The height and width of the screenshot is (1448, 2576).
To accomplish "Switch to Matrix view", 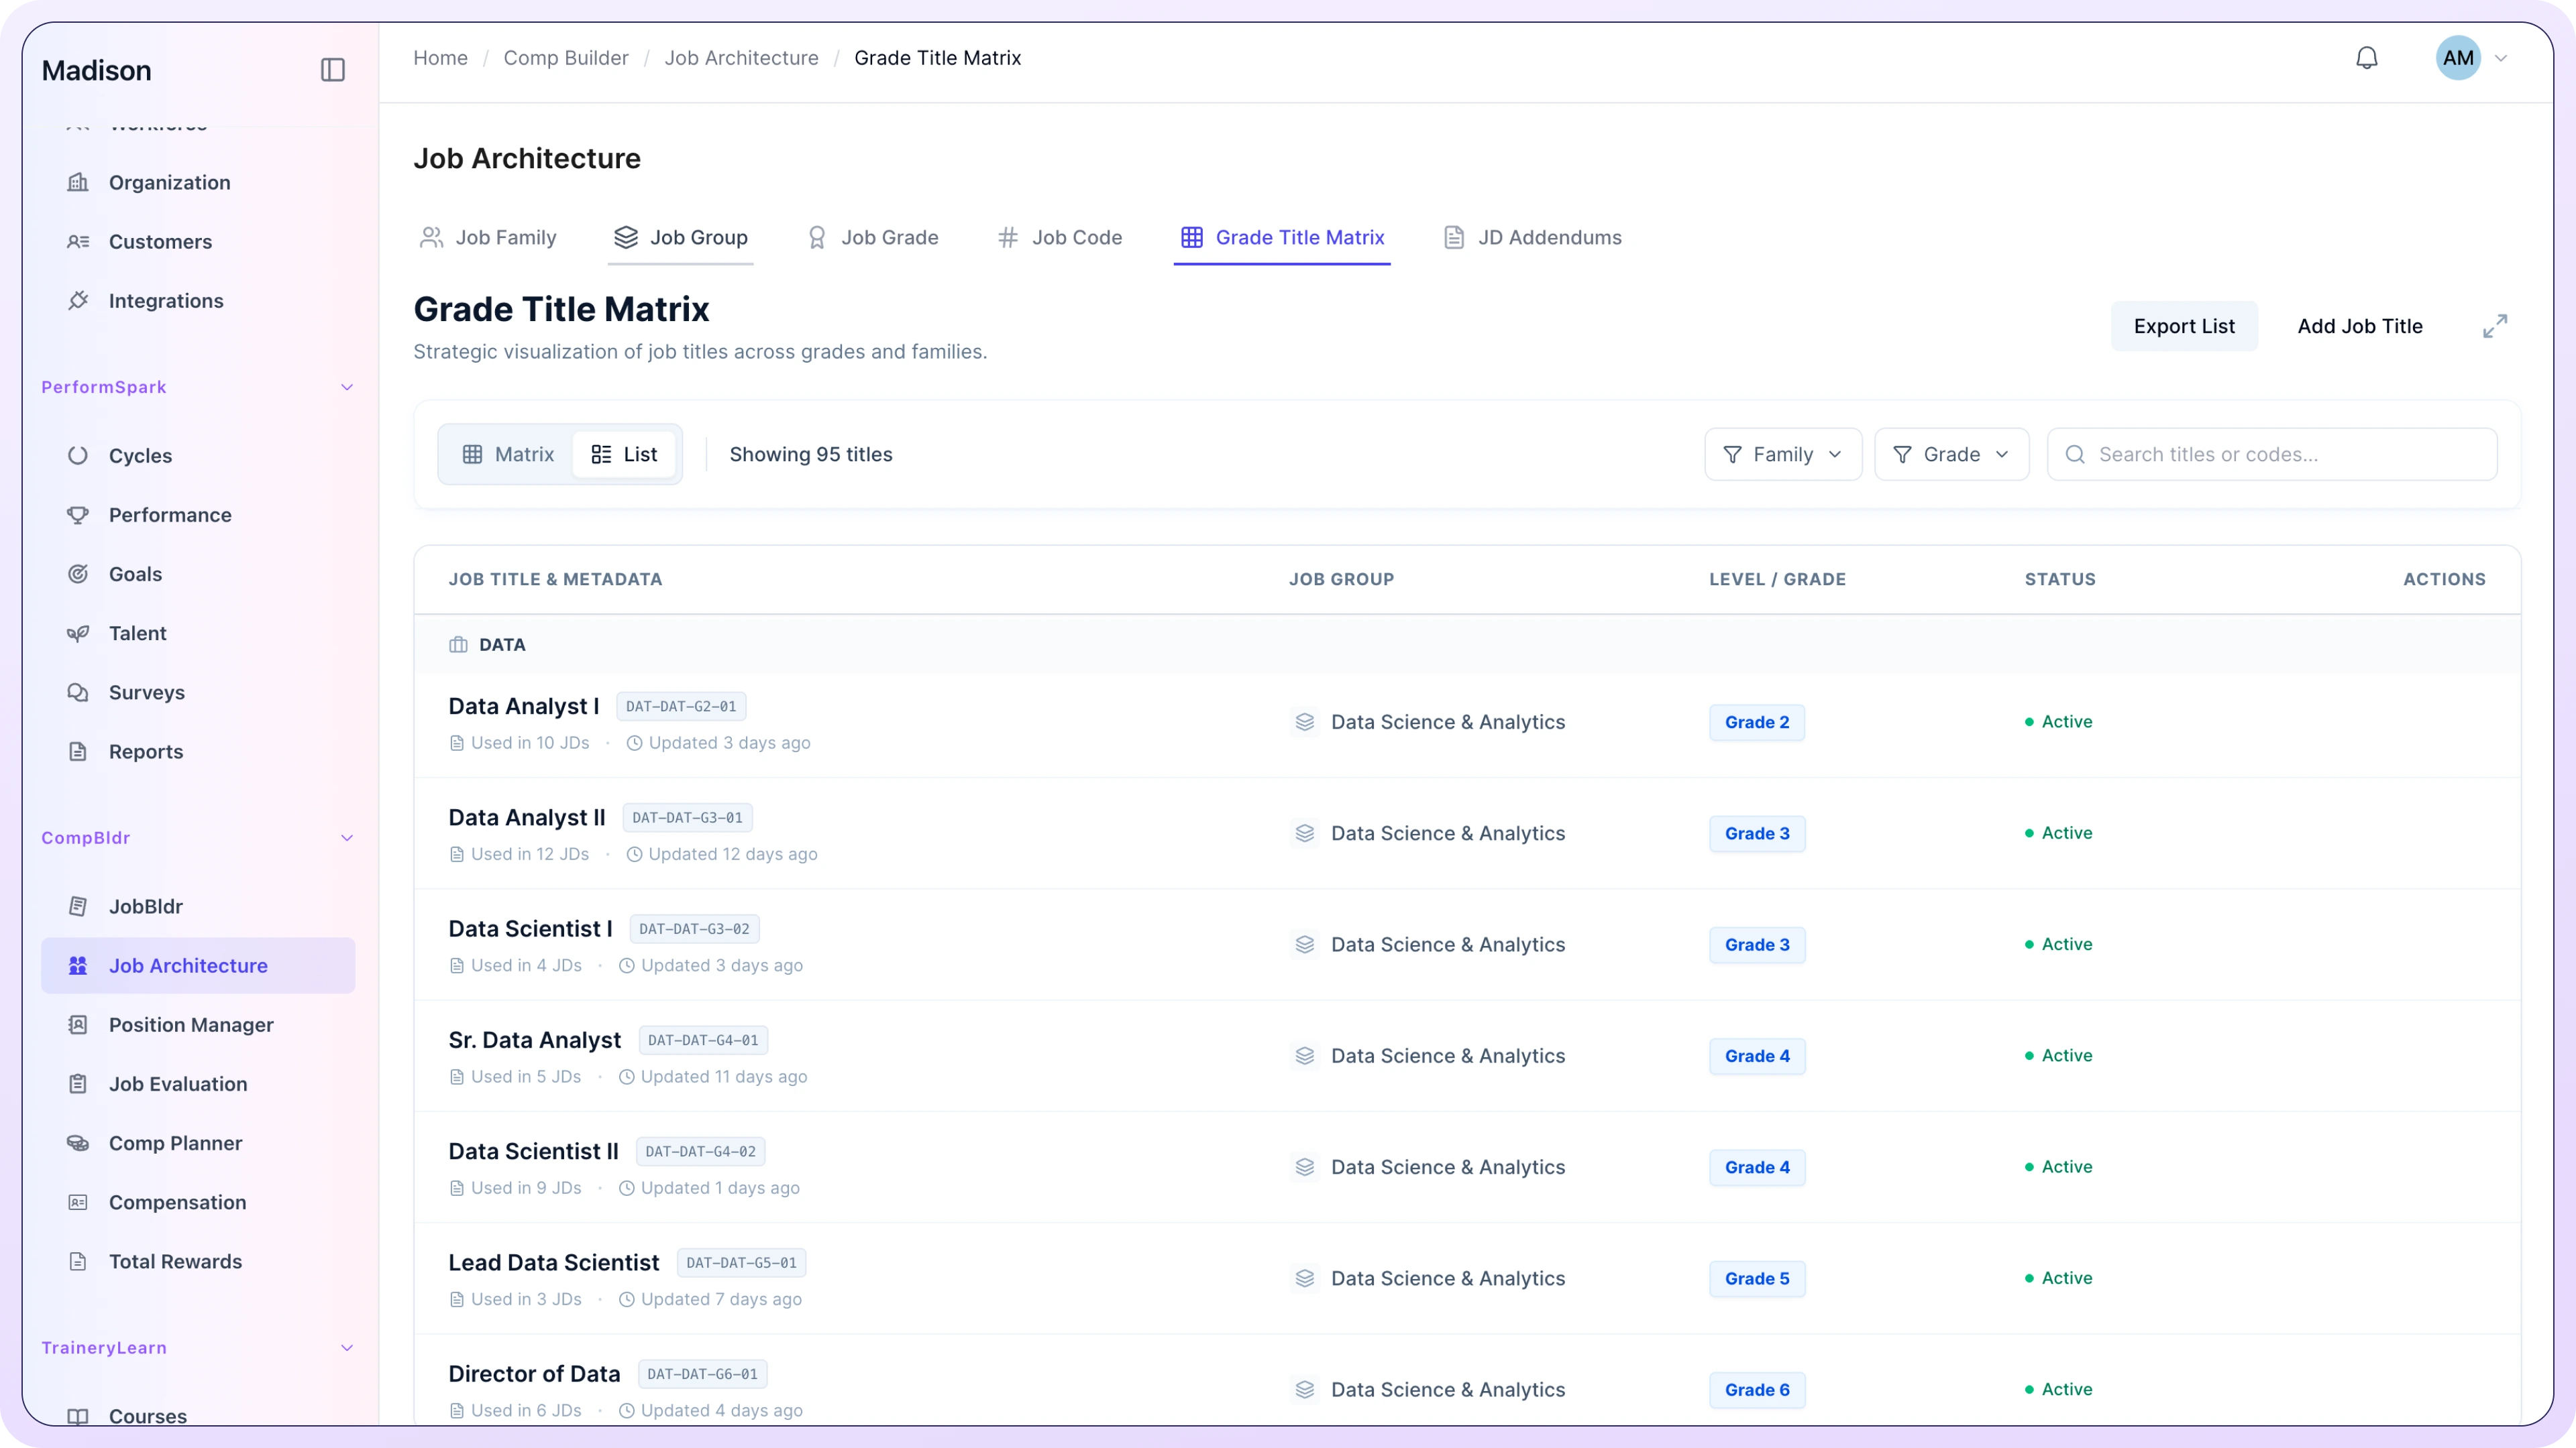I will point(508,455).
